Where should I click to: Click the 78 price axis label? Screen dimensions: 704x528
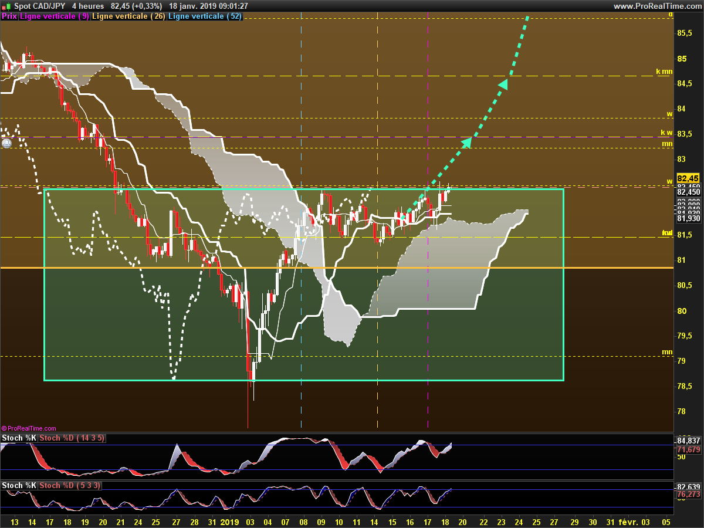click(x=681, y=411)
